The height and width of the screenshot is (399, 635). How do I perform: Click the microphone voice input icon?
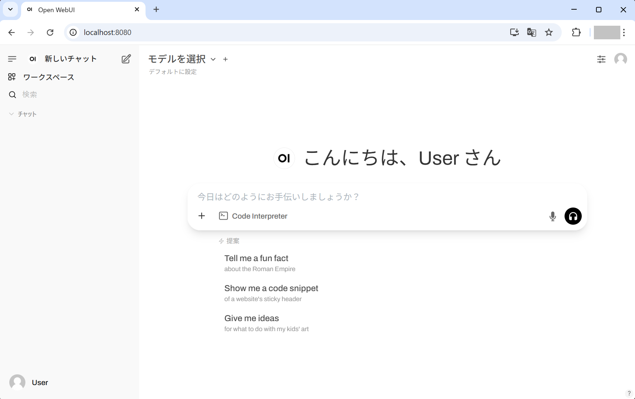click(x=552, y=216)
